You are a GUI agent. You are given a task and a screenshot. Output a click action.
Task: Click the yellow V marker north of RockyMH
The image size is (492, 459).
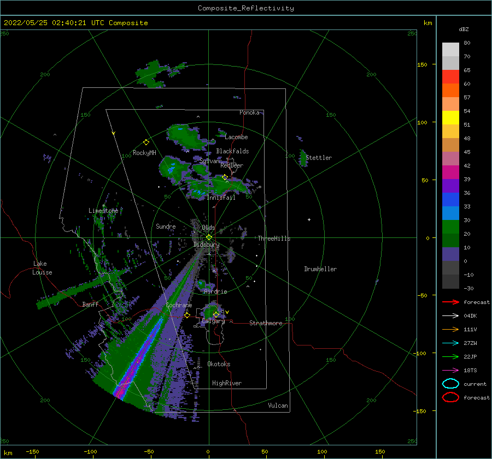114,133
